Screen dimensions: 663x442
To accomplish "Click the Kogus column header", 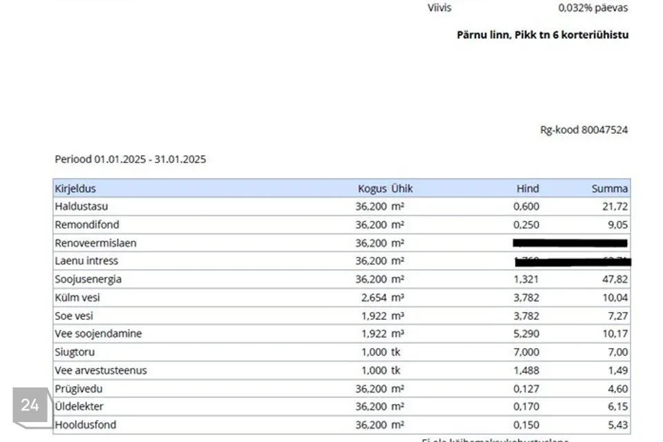I will point(372,189).
